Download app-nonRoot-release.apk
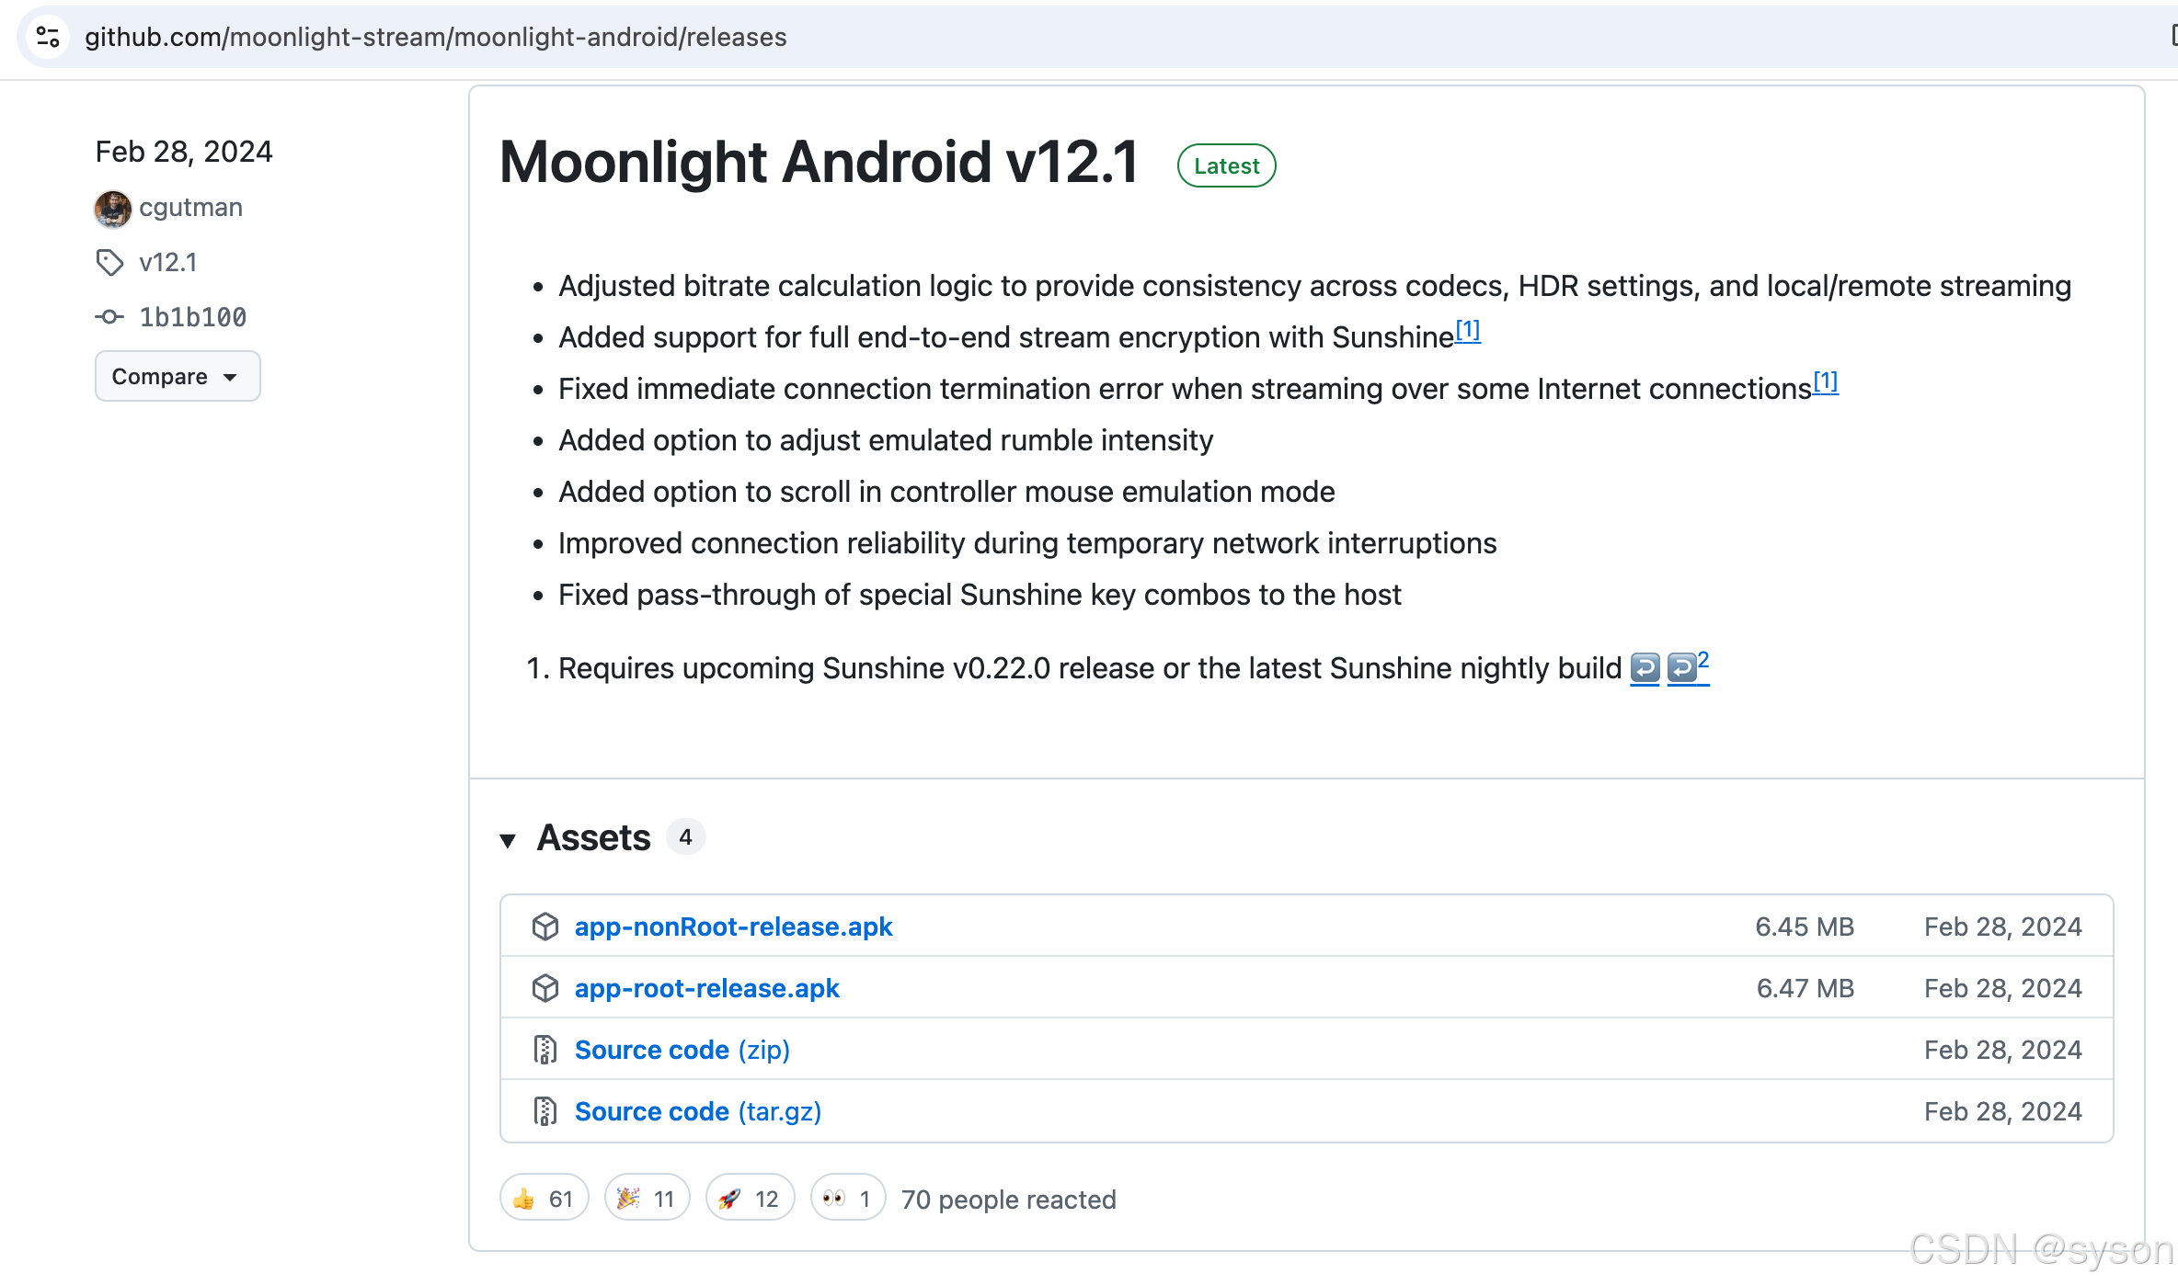Viewport: 2178px width, 1285px height. click(x=733, y=927)
